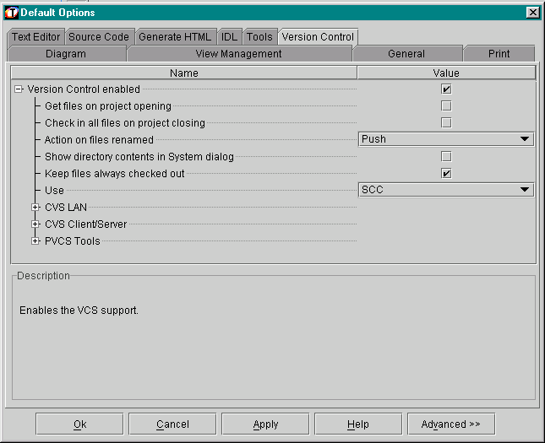Open the Action on files renamed dropdown
The height and width of the screenshot is (443, 545).
pyautogui.click(x=524, y=139)
